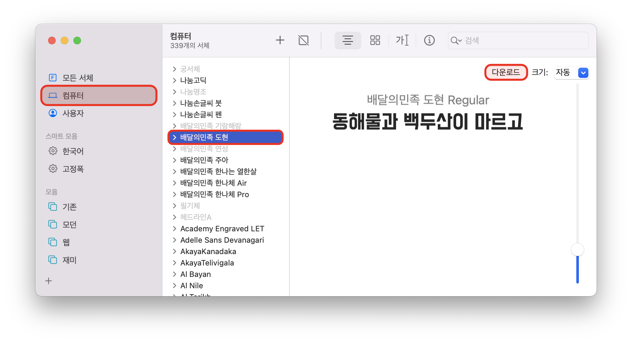This screenshot has width=632, height=343.
Task: Click the plus icon to add collection
Action: (x=49, y=281)
